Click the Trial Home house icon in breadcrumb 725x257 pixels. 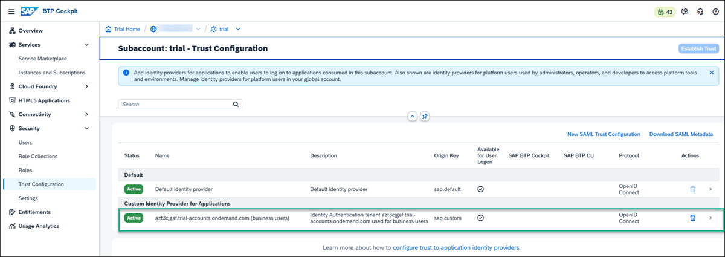tap(108, 29)
